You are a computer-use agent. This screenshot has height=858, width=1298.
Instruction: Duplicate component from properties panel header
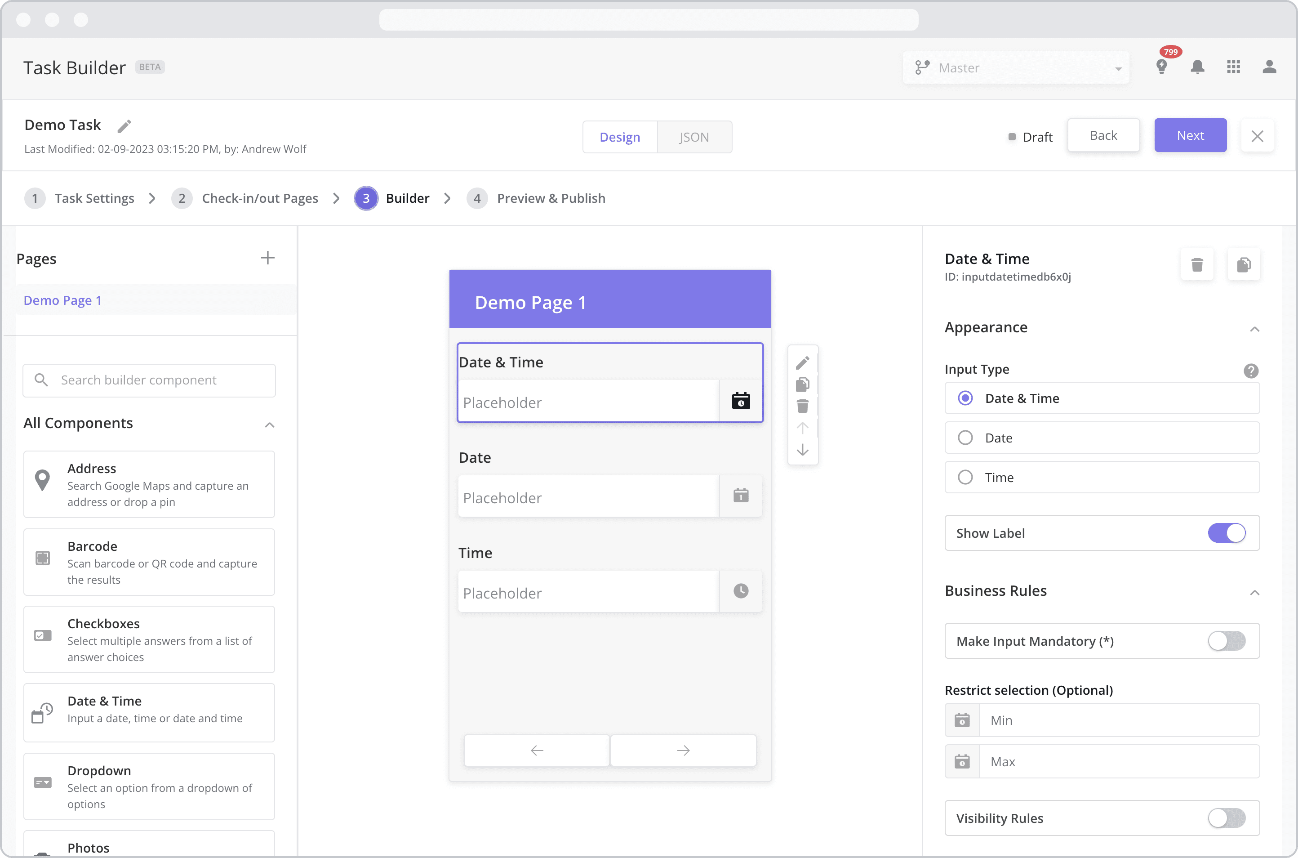pos(1244,265)
